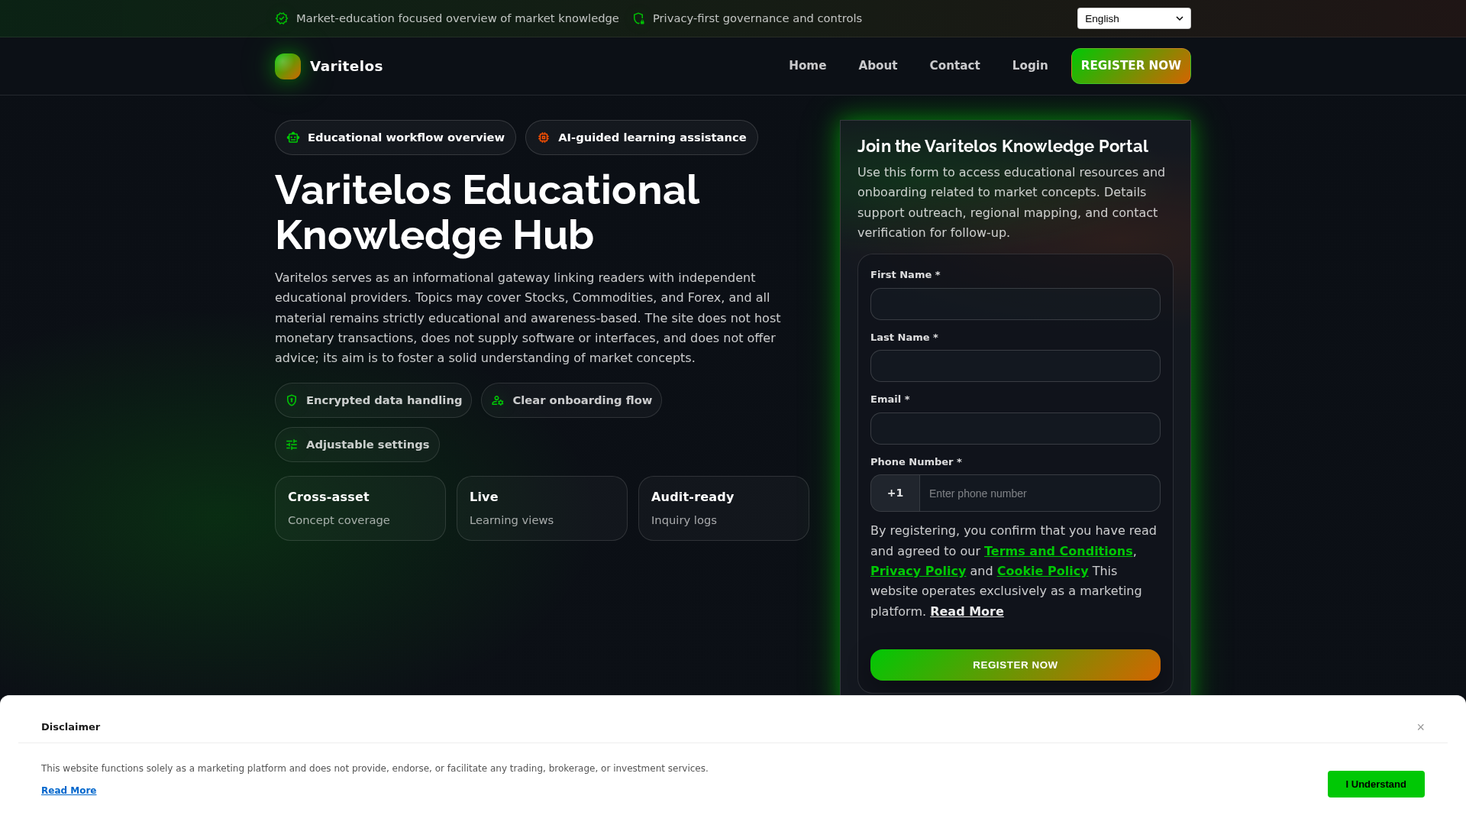Open the +1 country code selector
This screenshot has width=1466, height=825.
coord(896,493)
